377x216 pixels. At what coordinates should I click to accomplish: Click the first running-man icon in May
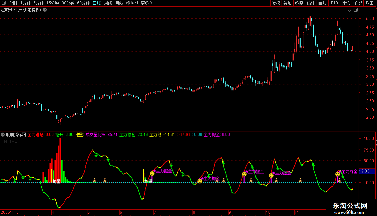pos(94,180)
